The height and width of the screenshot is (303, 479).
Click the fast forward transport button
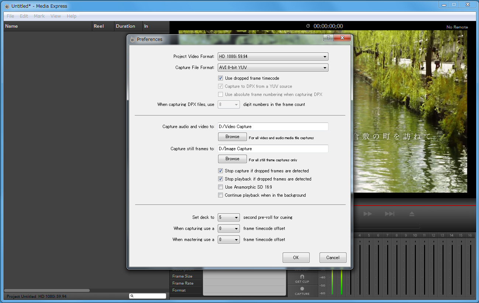coord(368,214)
